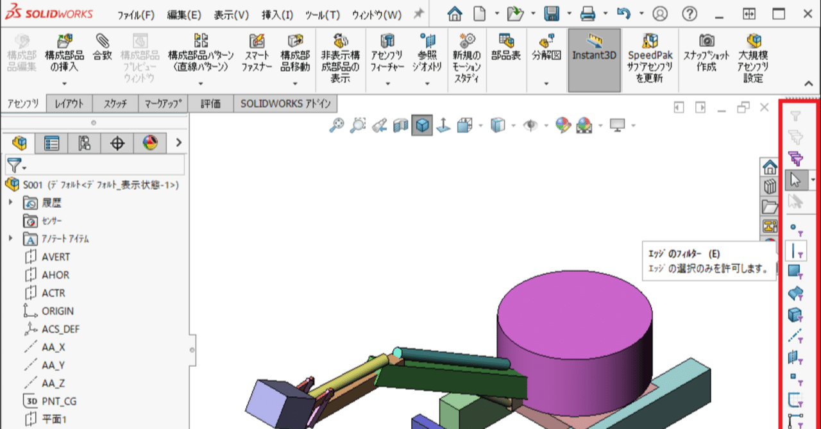Select ORIGIN in the feature tree
This screenshot has height=429, width=821.
58,311
